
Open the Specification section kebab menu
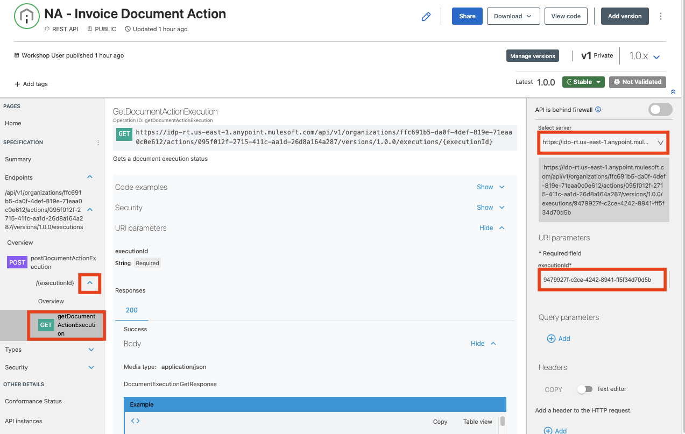(x=98, y=143)
